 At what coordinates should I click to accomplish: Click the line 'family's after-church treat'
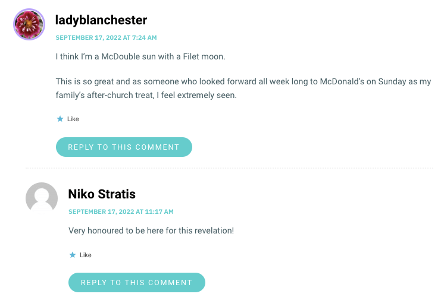pyautogui.click(x=146, y=95)
